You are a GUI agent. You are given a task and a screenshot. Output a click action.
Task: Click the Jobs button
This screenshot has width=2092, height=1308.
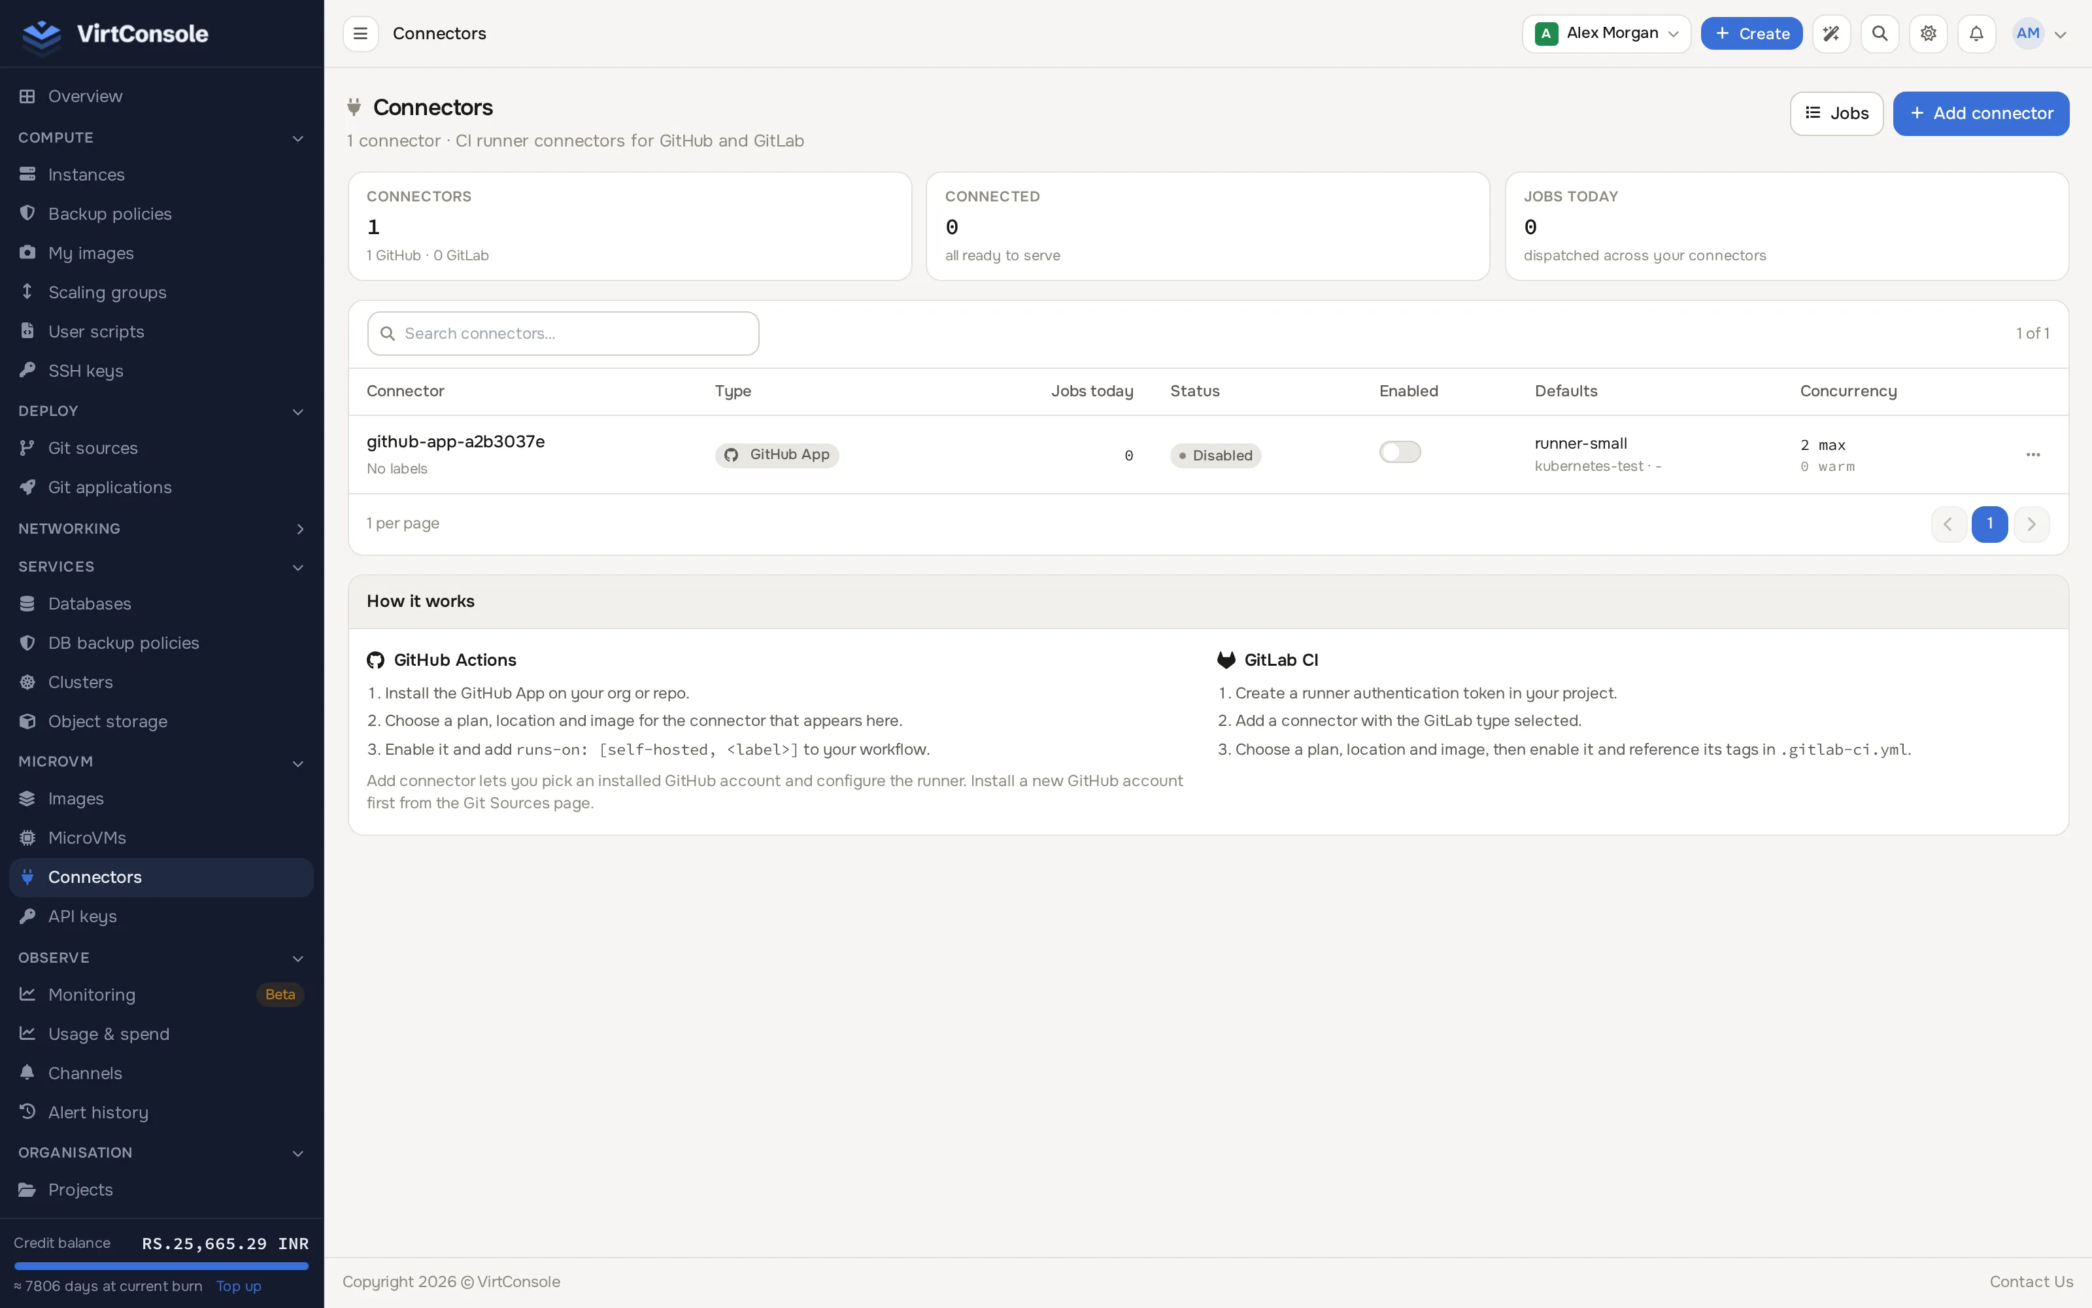(1836, 113)
